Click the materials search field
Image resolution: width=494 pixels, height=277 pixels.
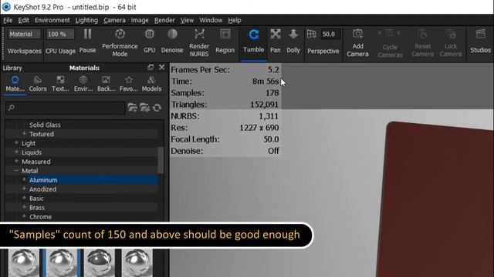point(65,108)
